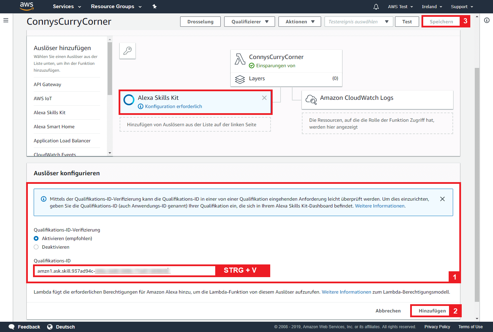493x332 pixels.
Task: Open the Ireland region menu
Action: [432, 7]
